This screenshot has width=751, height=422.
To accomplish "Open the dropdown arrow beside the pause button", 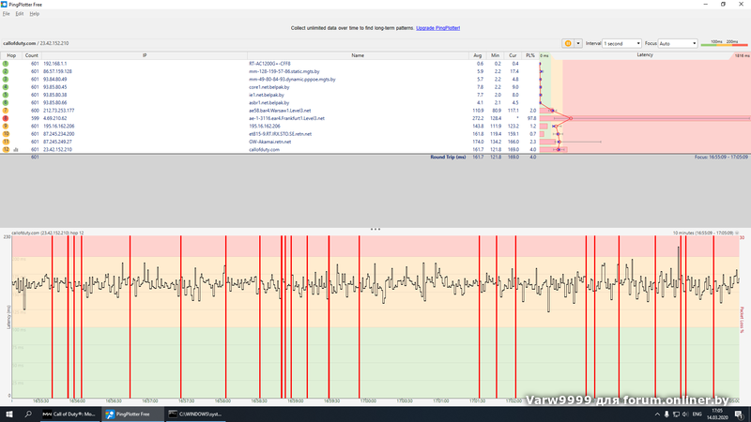I will (578, 43).
